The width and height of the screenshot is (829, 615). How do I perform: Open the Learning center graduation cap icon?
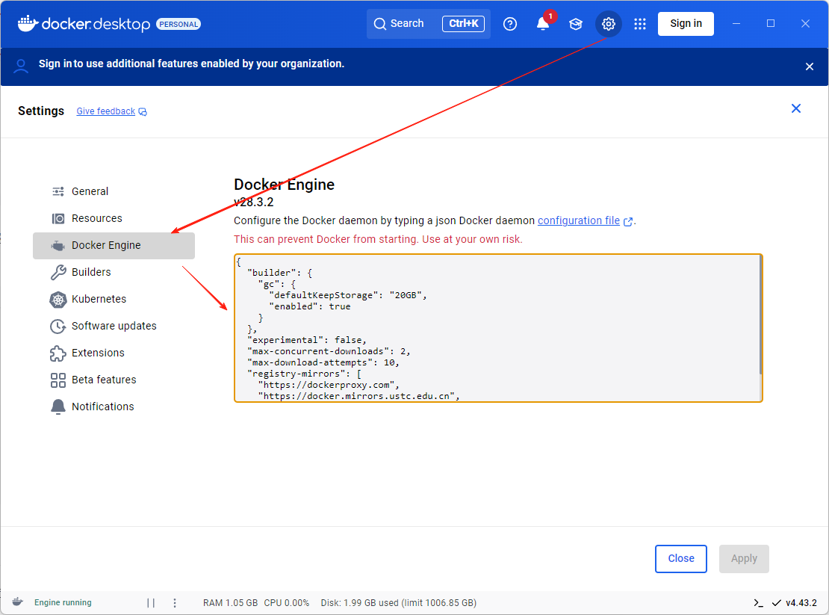tap(575, 24)
